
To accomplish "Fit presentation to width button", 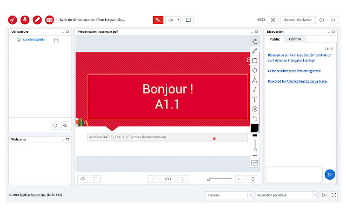I will (x=241, y=179).
